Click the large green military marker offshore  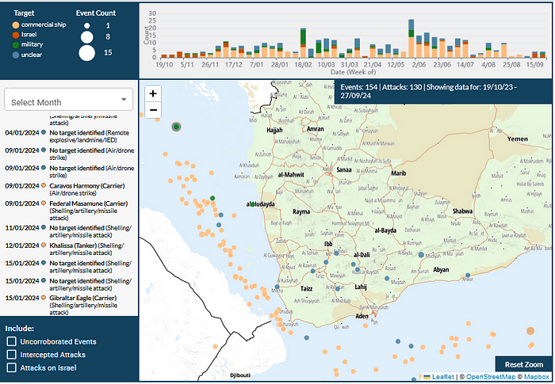point(177,125)
